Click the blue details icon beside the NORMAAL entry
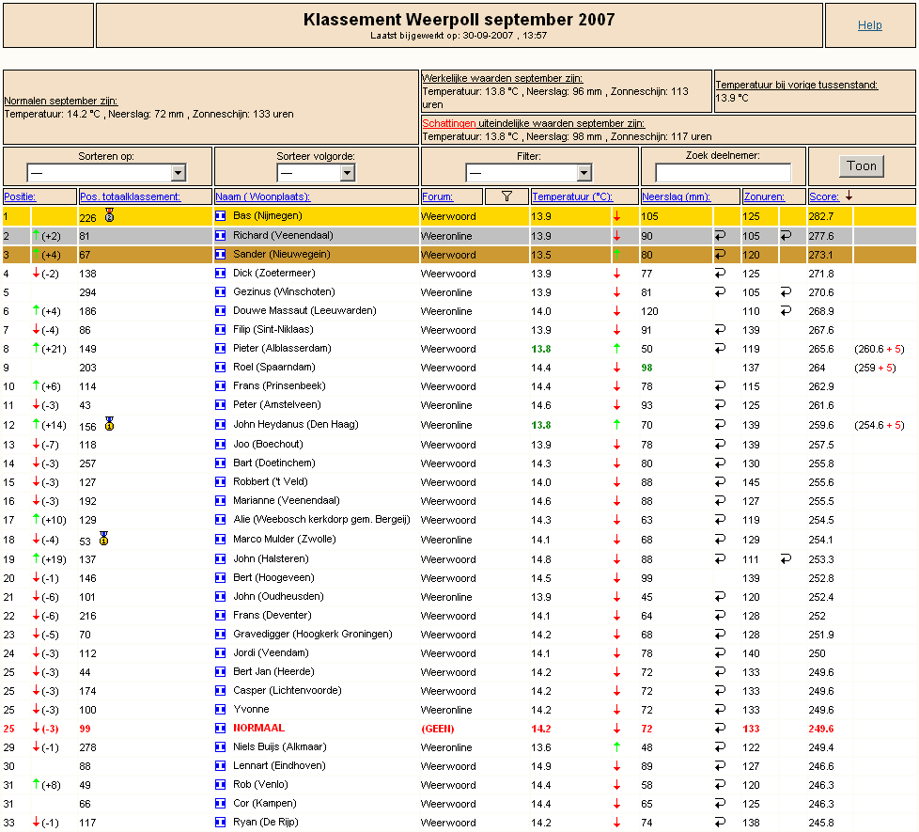The width and height of the screenshot is (919, 832). [221, 729]
